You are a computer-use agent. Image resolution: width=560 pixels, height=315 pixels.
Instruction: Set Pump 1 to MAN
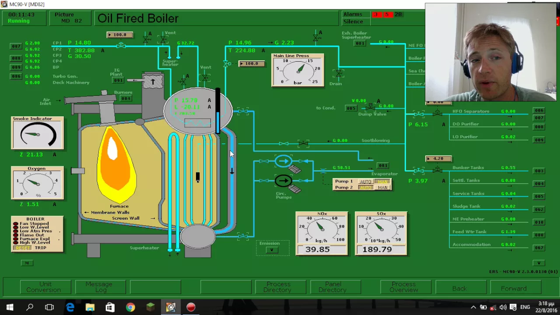pos(382,182)
